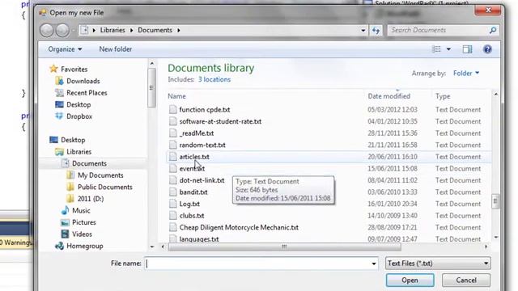Expand the view options dropdown arrow
518x291 pixels.
[x=448, y=49]
